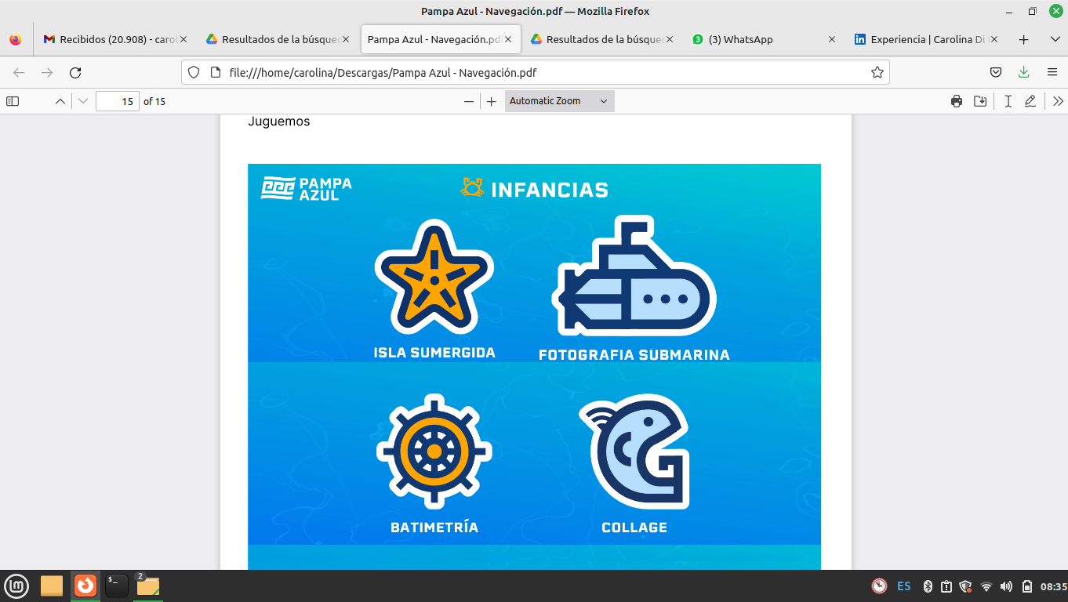
Task: Click the Pampa Azul logo
Action: tap(307, 188)
